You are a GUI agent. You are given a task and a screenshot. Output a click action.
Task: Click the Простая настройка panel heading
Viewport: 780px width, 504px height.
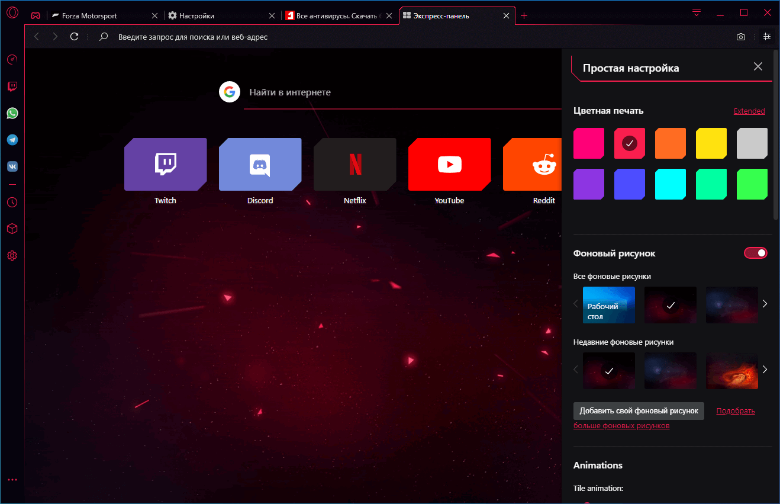631,68
